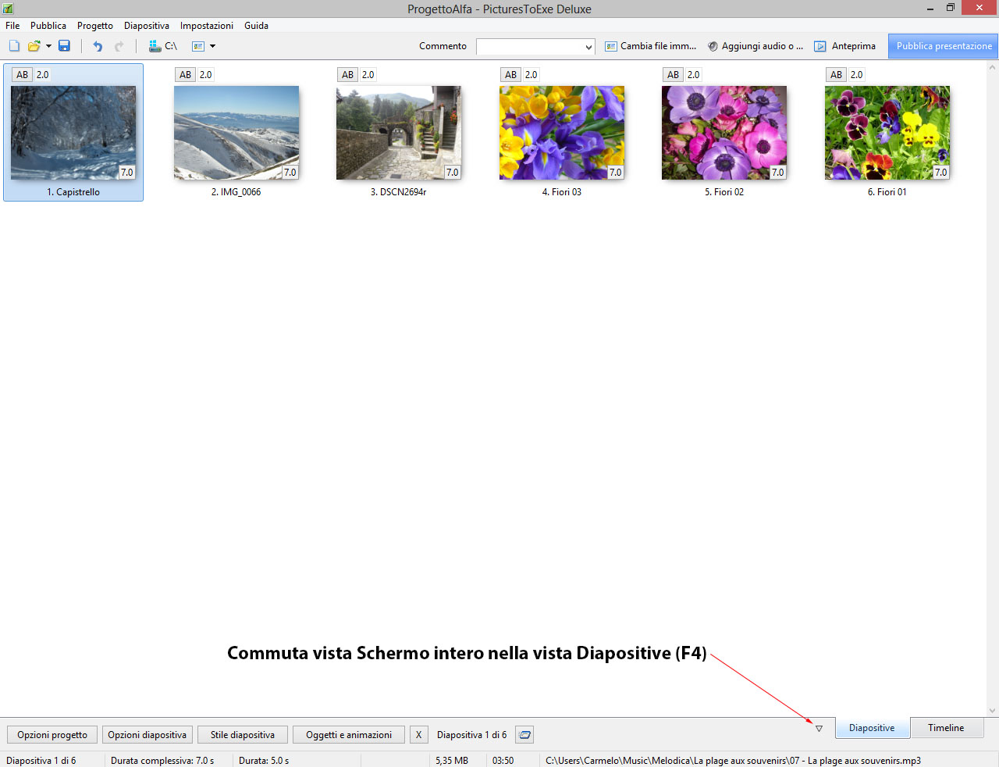Switch to the Timeline view
Viewport: 999px width, 767px height.
tap(946, 728)
